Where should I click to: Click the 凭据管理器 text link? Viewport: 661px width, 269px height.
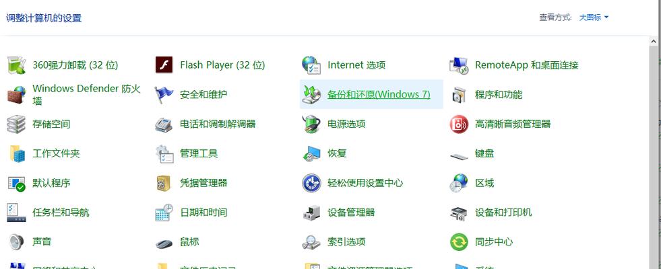pyautogui.click(x=203, y=183)
